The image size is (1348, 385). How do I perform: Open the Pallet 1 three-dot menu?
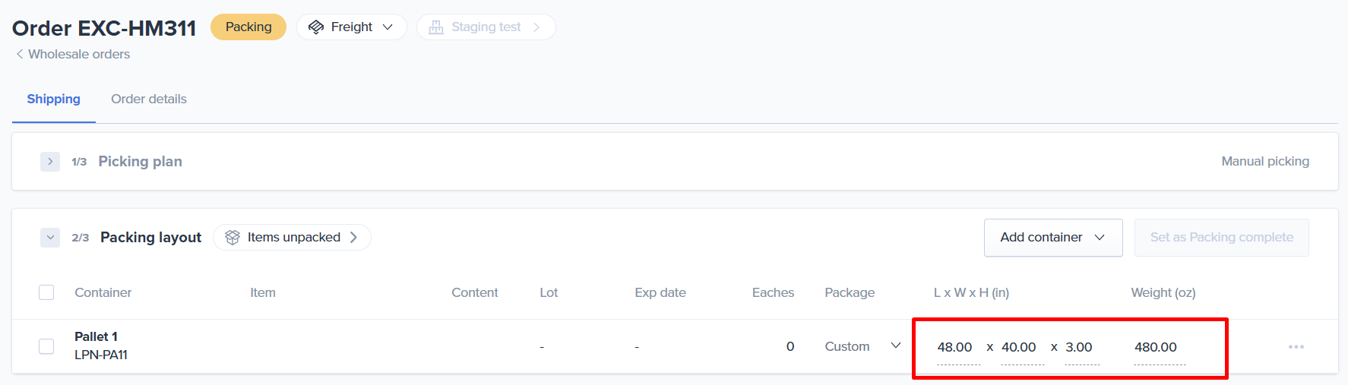(x=1296, y=347)
